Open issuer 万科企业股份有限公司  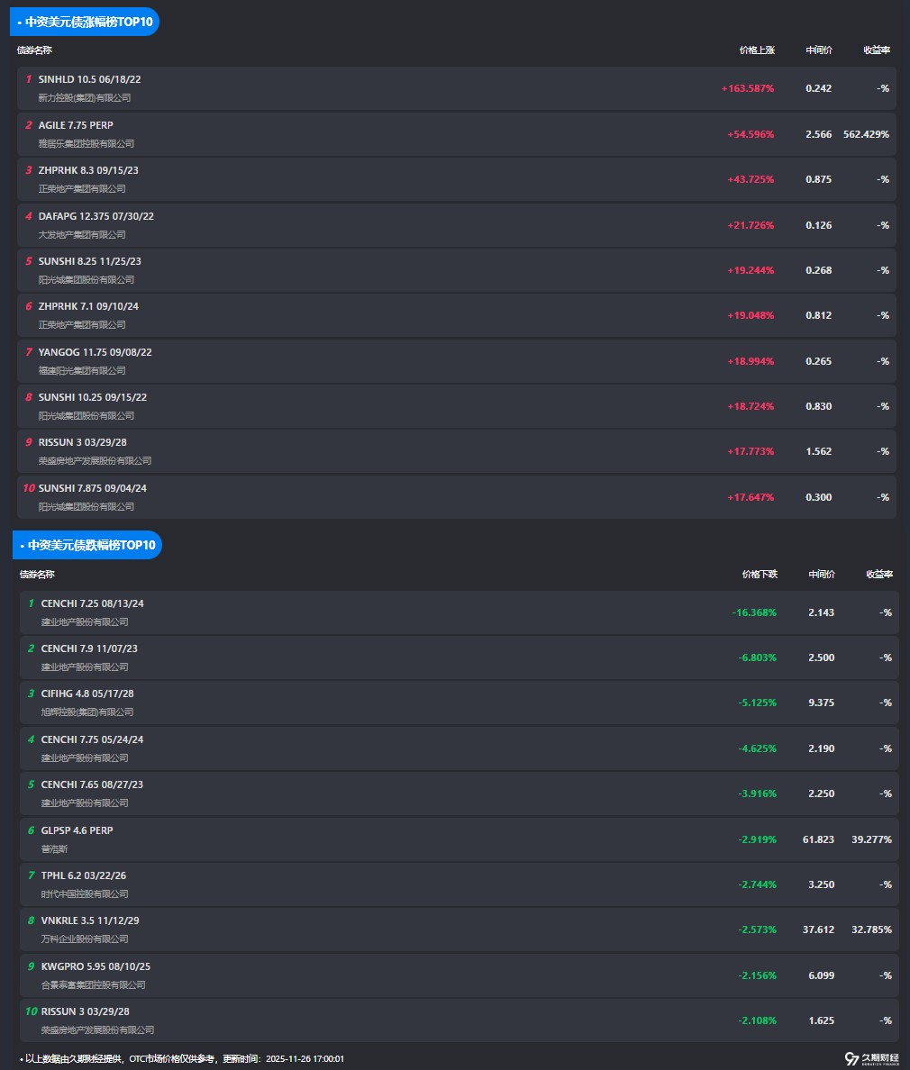(x=85, y=939)
